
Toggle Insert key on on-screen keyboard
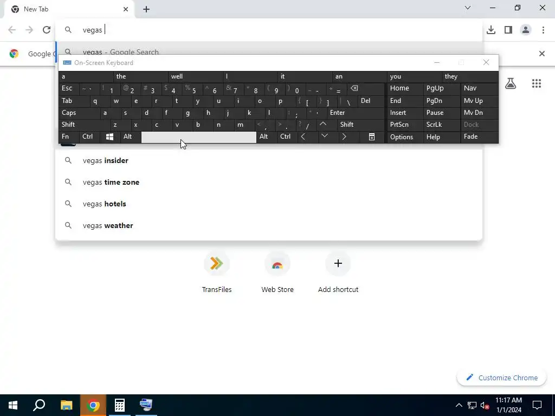tap(405, 113)
